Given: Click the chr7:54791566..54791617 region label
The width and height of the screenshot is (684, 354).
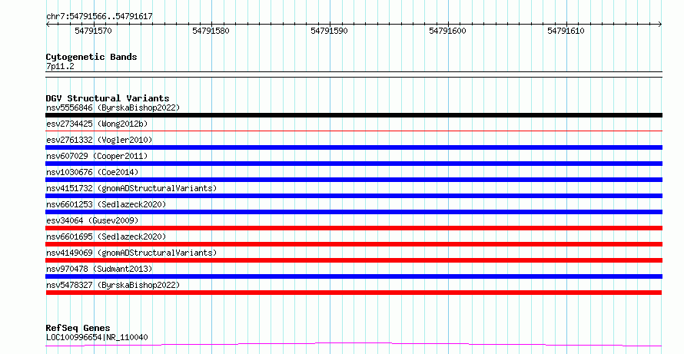Looking at the screenshot, I should (99, 16).
